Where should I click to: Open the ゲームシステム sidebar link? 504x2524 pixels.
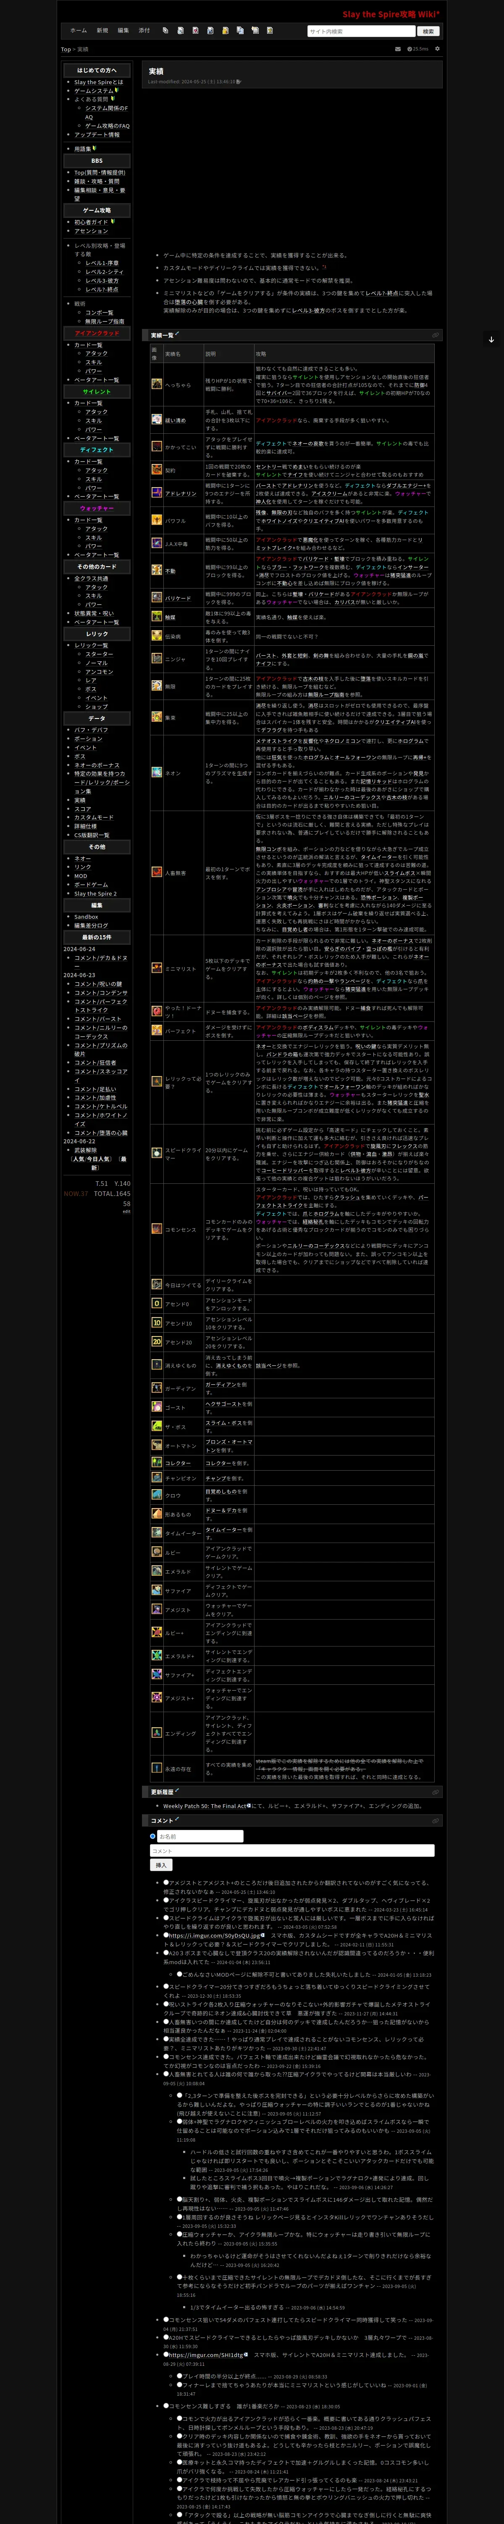(94, 91)
